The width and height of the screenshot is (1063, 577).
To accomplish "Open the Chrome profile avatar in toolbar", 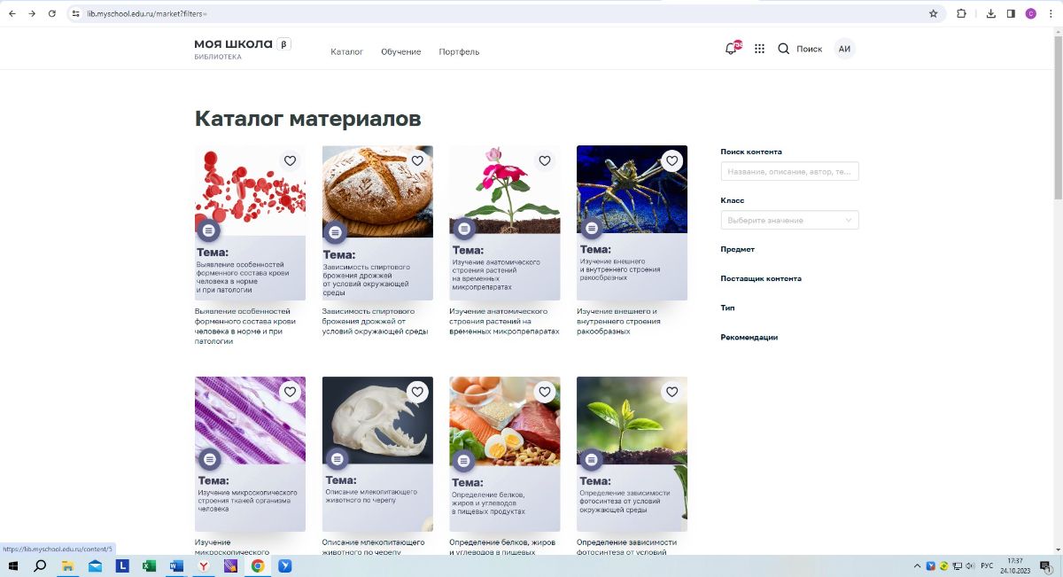I will tap(1031, 13).
